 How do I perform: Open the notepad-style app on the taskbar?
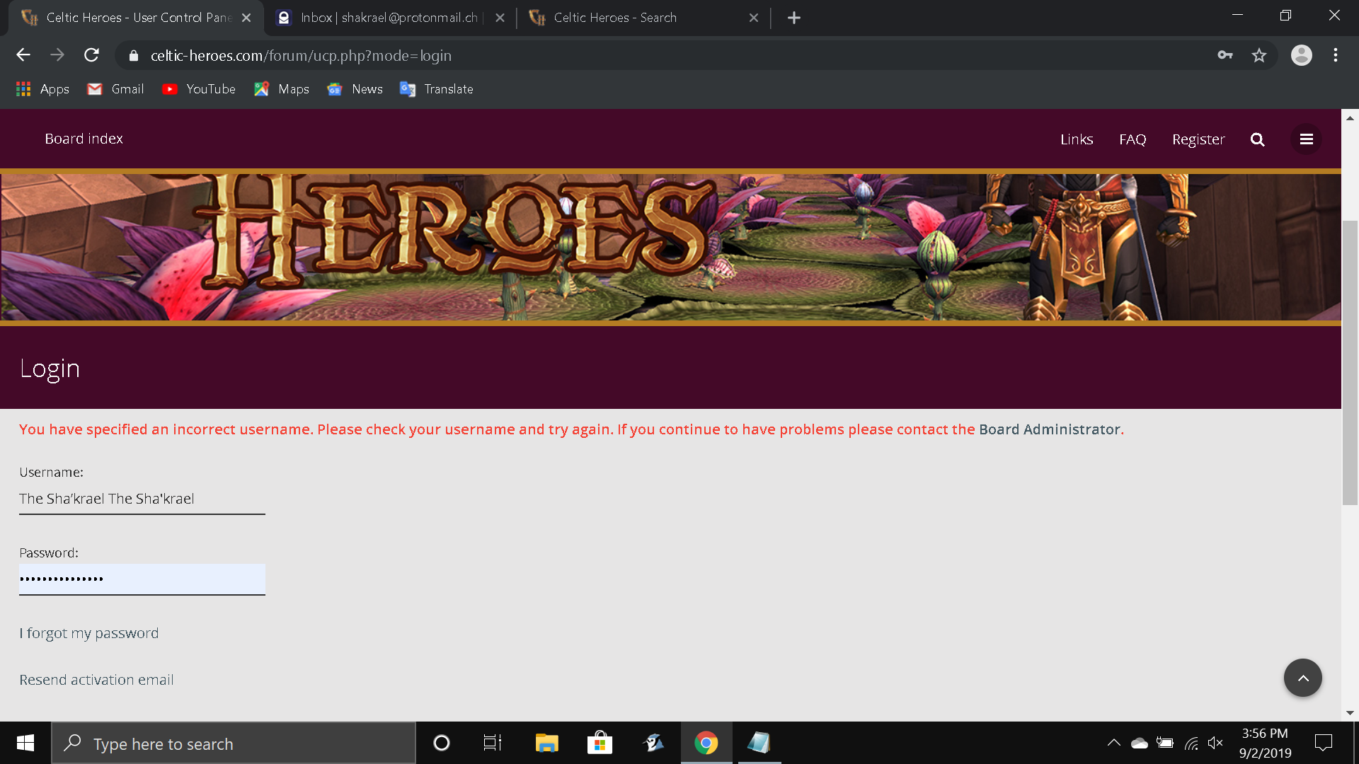759,743
